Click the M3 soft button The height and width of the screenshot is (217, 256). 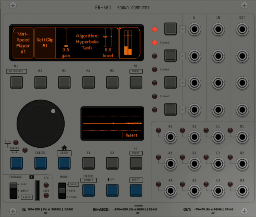(64, 82)
